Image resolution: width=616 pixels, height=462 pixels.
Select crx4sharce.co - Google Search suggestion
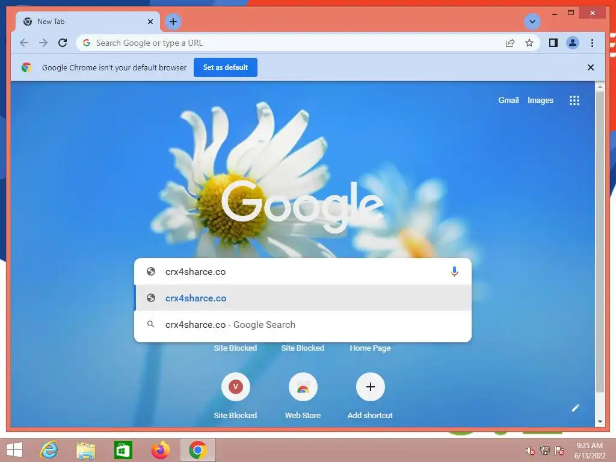coord(303,324)
